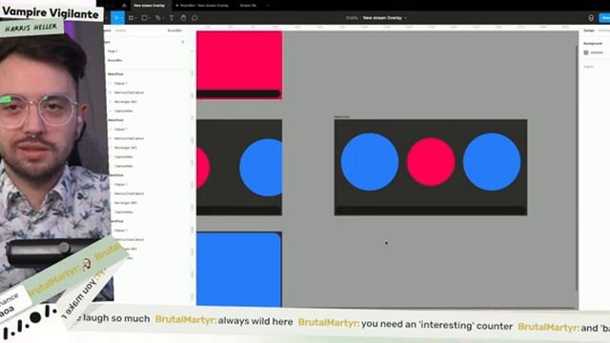The image size is (610, 343).
Task: Select the left blue circle in center frame
Action: click(370, 162)
